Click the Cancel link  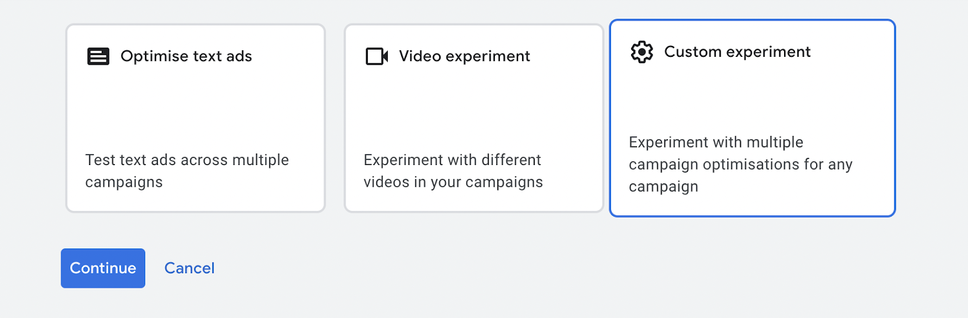pyautogui.click(x=189, y=268)
